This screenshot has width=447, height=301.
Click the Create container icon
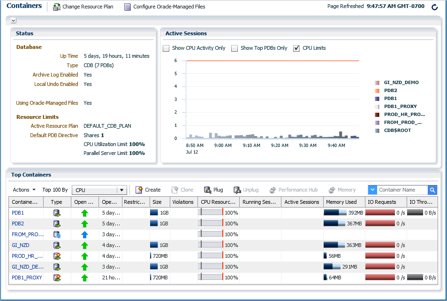[139, 190]
